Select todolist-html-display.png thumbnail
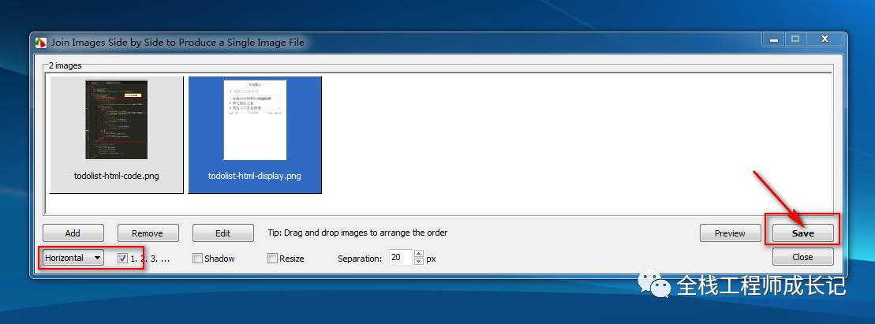 [255, 119]
